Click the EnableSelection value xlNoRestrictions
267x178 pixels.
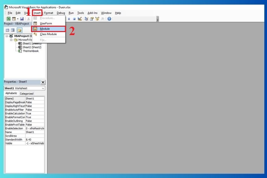pos(35,129)
